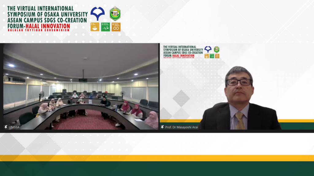Click the small UNISSA crest behind the speaker

pos(216,49)
